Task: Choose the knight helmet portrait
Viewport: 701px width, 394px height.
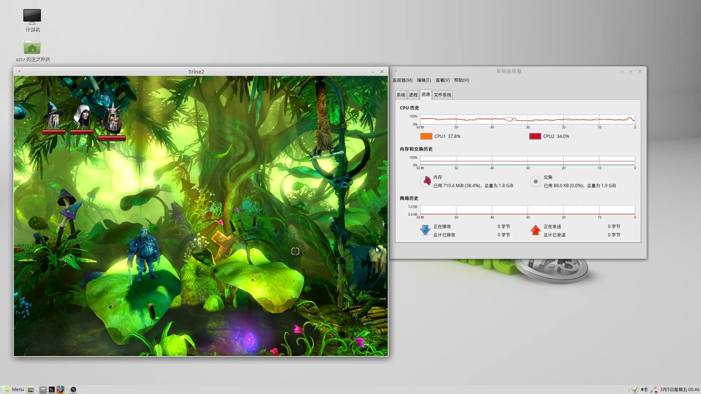Action: [112, 117]
